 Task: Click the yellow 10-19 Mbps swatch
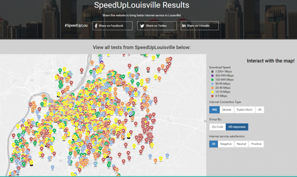[212, 92]
